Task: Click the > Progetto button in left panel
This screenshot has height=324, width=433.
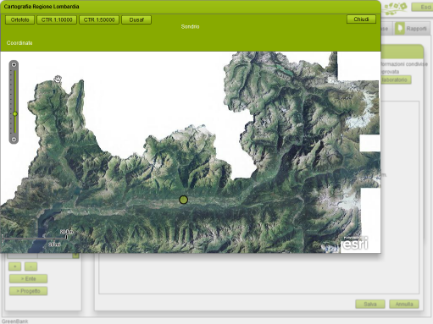Action: click(28, 291)
